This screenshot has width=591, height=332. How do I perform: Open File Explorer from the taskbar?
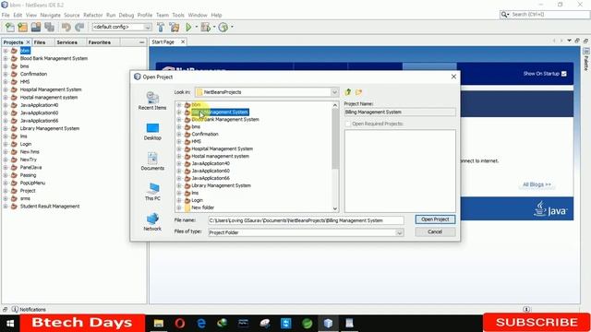[x=158, y=323]
